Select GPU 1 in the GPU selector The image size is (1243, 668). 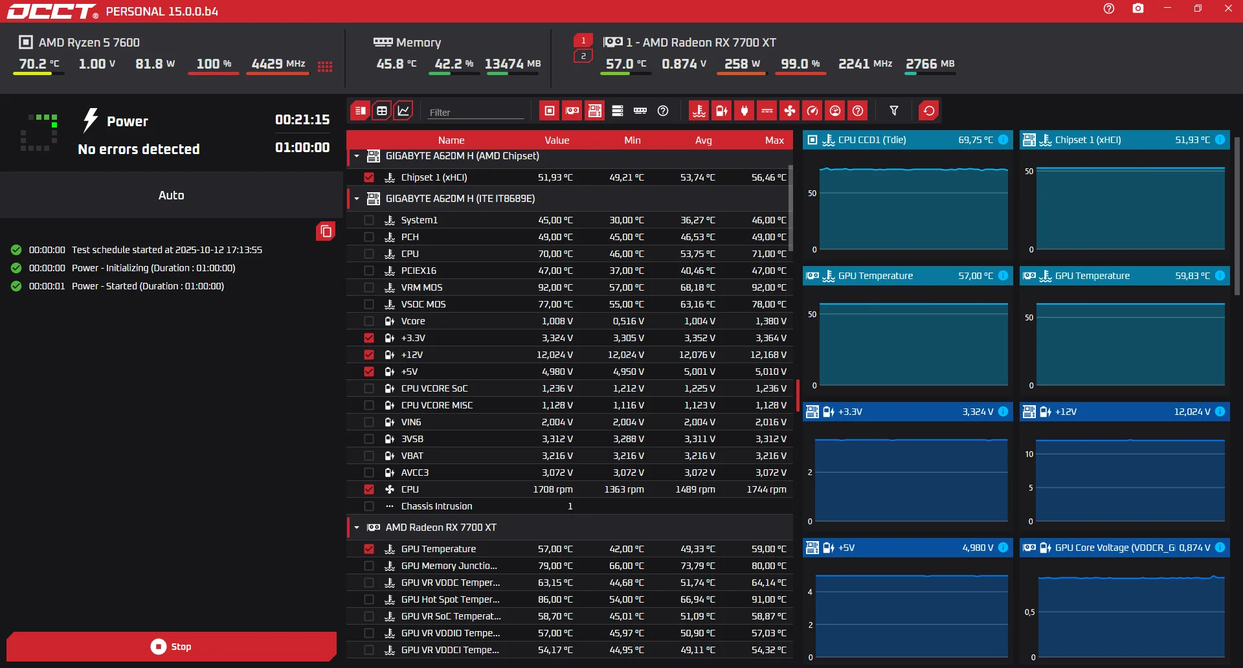tap(583, 41)
